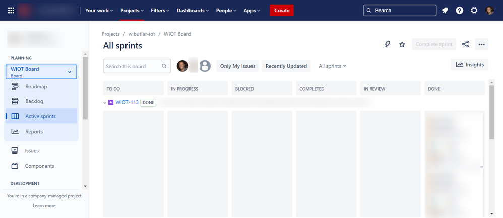This screenshot has height=218, width=503.
Task: Expand the All sprints filter dropdown
Action: coord(332,66)
